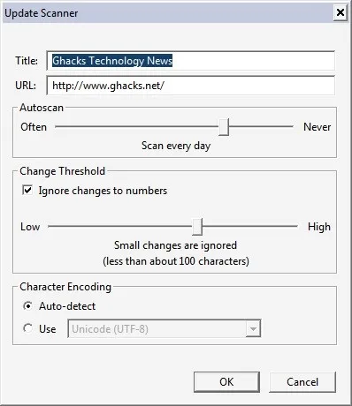Click the 'Change Threshold' group heading

[x=63, y=171]
